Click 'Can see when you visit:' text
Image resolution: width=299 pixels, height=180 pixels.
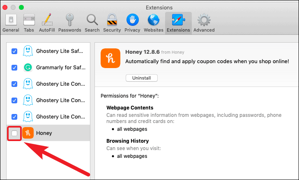(x=133, y=148)
